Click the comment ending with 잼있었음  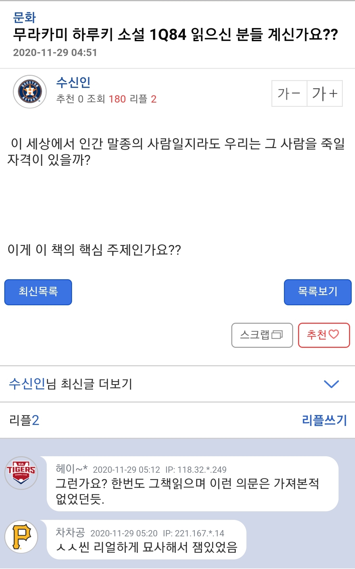point(147,547)
